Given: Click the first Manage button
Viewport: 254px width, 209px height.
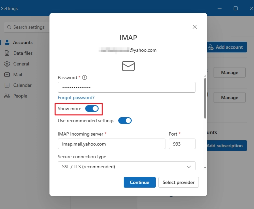Looking at the screenshot, I should pos(230,72).
